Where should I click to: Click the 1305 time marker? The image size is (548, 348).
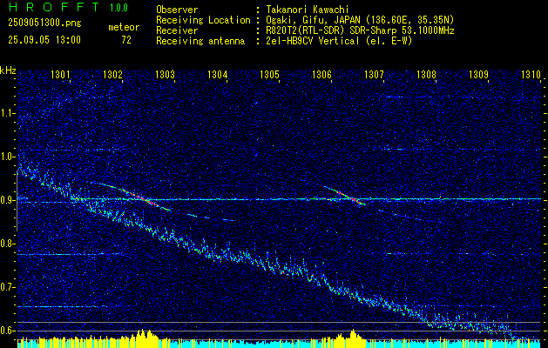(x=269, y=75)
